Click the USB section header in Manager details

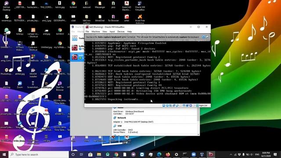119,126
